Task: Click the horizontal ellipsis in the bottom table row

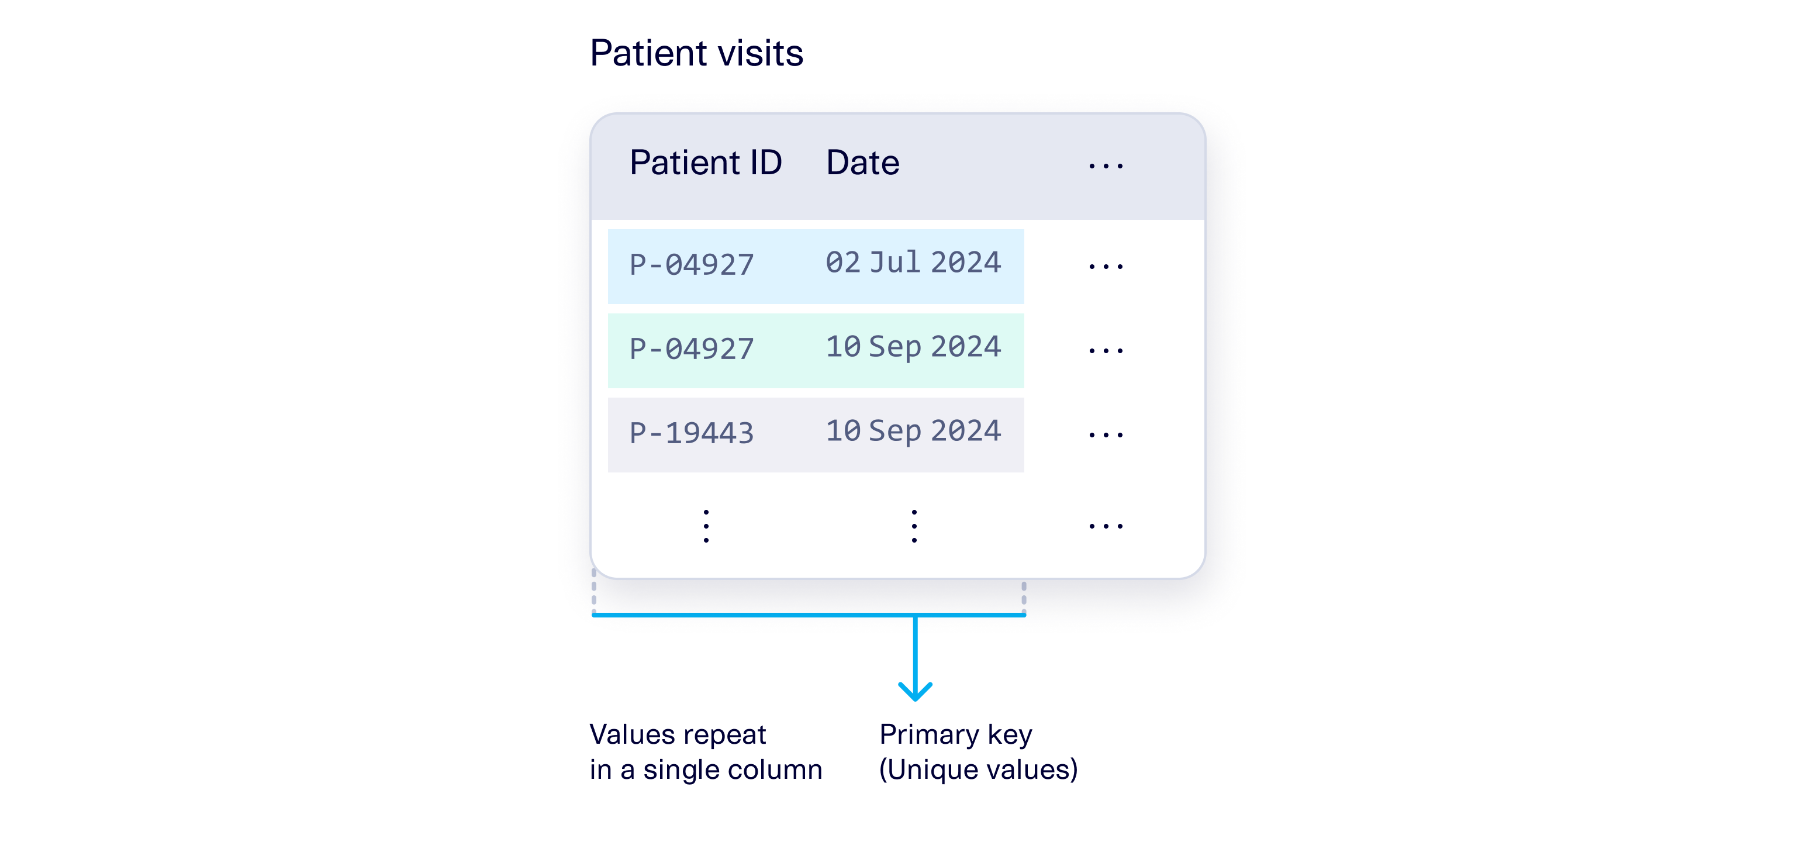Action: click(1105, 526)
